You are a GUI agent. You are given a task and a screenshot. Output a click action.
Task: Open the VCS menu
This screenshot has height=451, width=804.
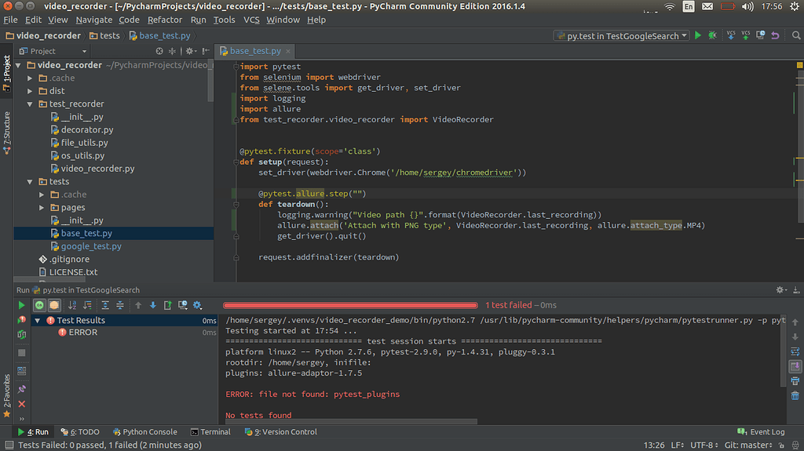(x=251, y=20)
